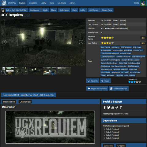Open the YouTube social icon

[x=113, y=107]
